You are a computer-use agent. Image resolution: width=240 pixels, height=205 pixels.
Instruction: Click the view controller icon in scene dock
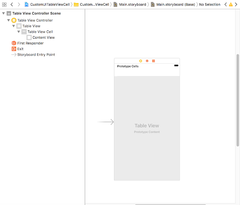click(141, 61)
